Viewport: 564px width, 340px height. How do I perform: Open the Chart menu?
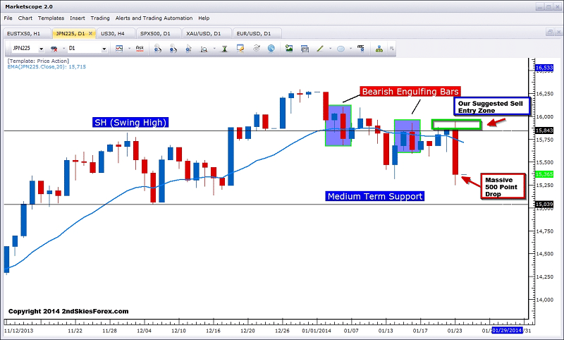click(25, 18)
